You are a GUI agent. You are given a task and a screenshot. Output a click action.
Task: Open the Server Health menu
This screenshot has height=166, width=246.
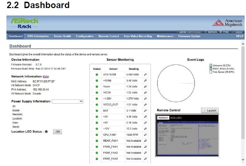point(62,36)
